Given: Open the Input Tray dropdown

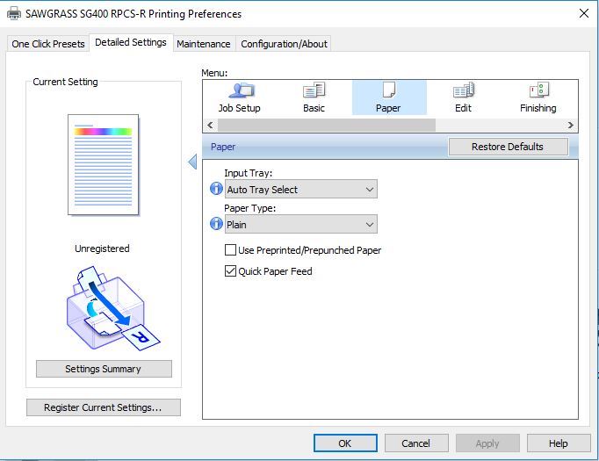Looking at the screenshot, I should click(301, 189).
